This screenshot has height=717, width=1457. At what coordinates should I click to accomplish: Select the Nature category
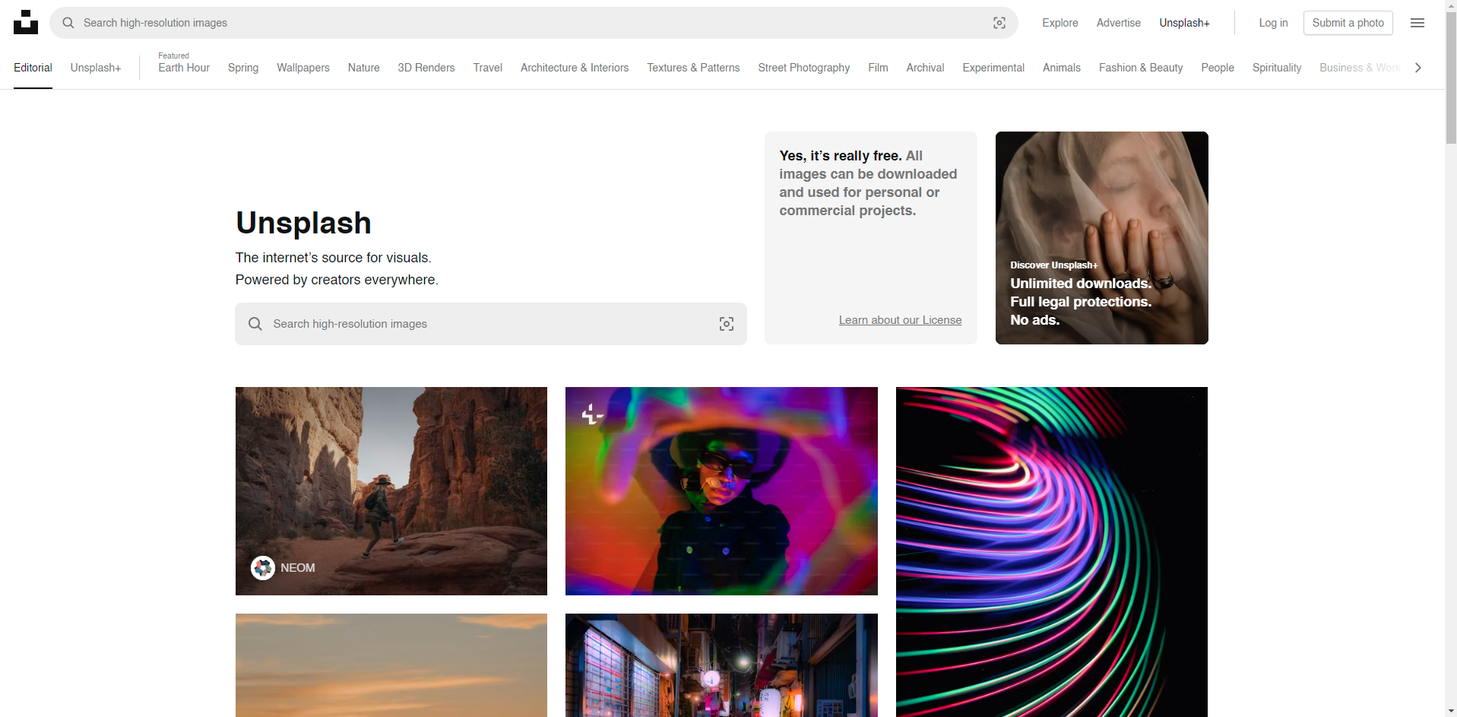point(363,68)
